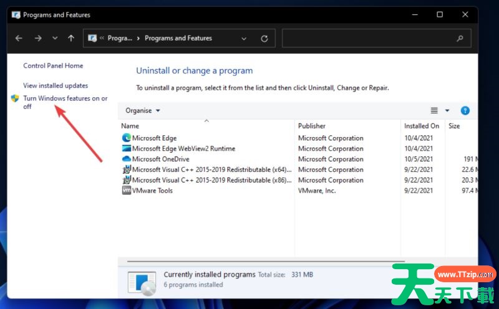499x309 pixels.
Task: Open View installed updates link
Action: [x=56, y=85]
